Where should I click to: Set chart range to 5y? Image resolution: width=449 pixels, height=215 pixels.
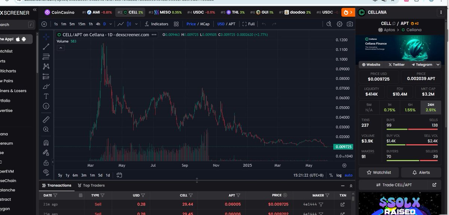pos(60,175)
